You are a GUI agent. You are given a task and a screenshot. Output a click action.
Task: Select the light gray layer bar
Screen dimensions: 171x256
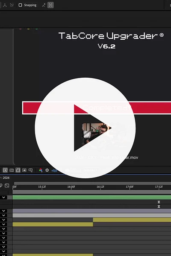[92, 215]
